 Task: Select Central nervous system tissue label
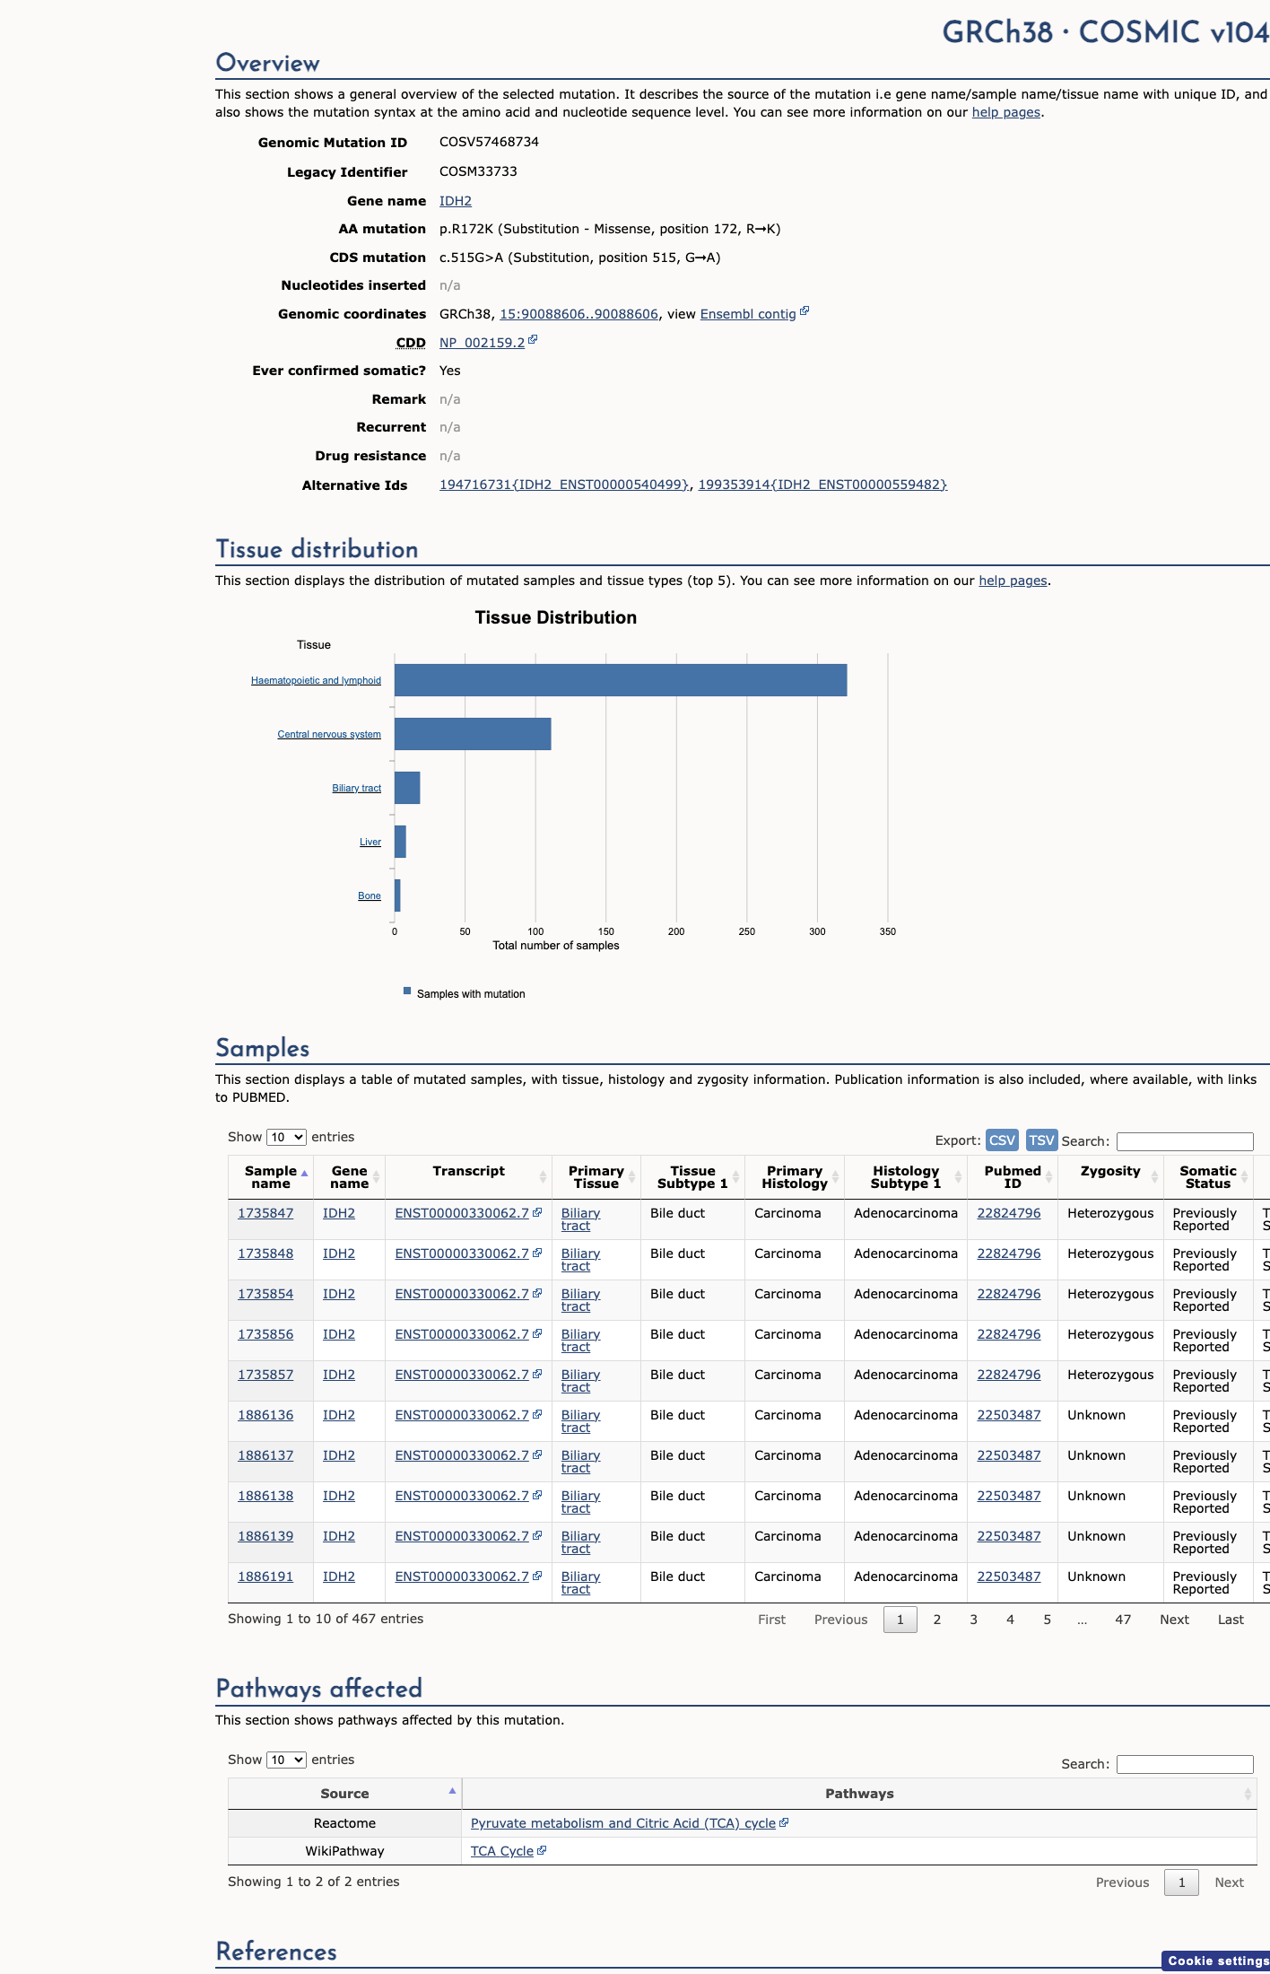click(329, 734)
